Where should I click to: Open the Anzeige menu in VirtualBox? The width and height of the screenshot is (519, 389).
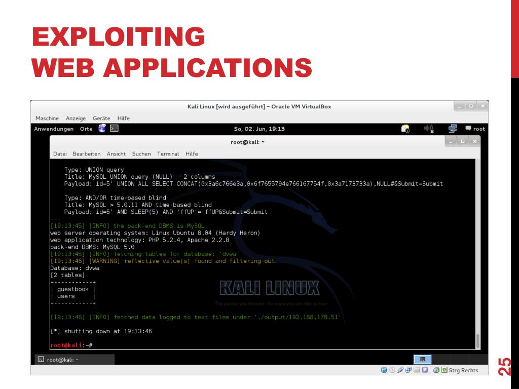pyautogui.click(x=76, y=118)
